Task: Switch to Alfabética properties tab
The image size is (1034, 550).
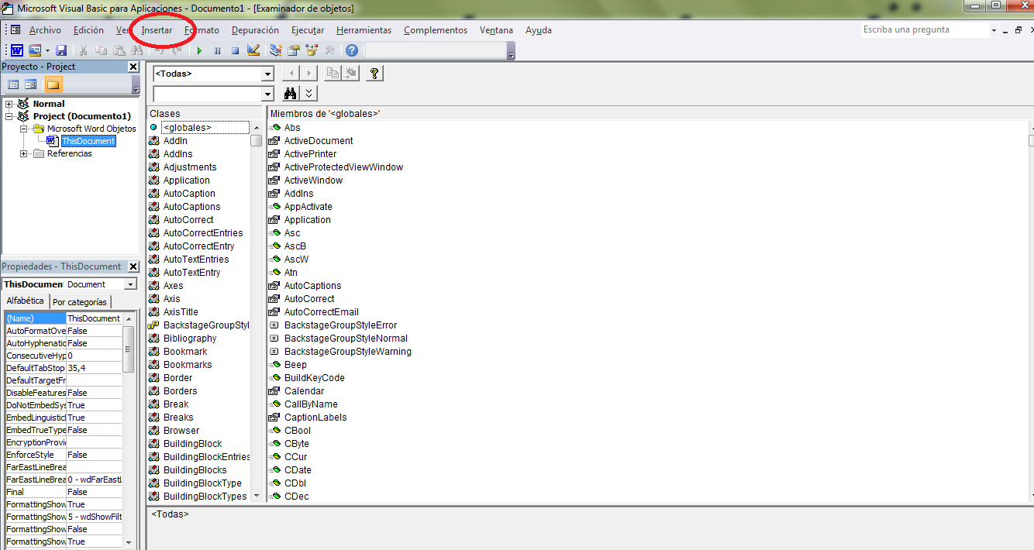Action: (25, 301)
